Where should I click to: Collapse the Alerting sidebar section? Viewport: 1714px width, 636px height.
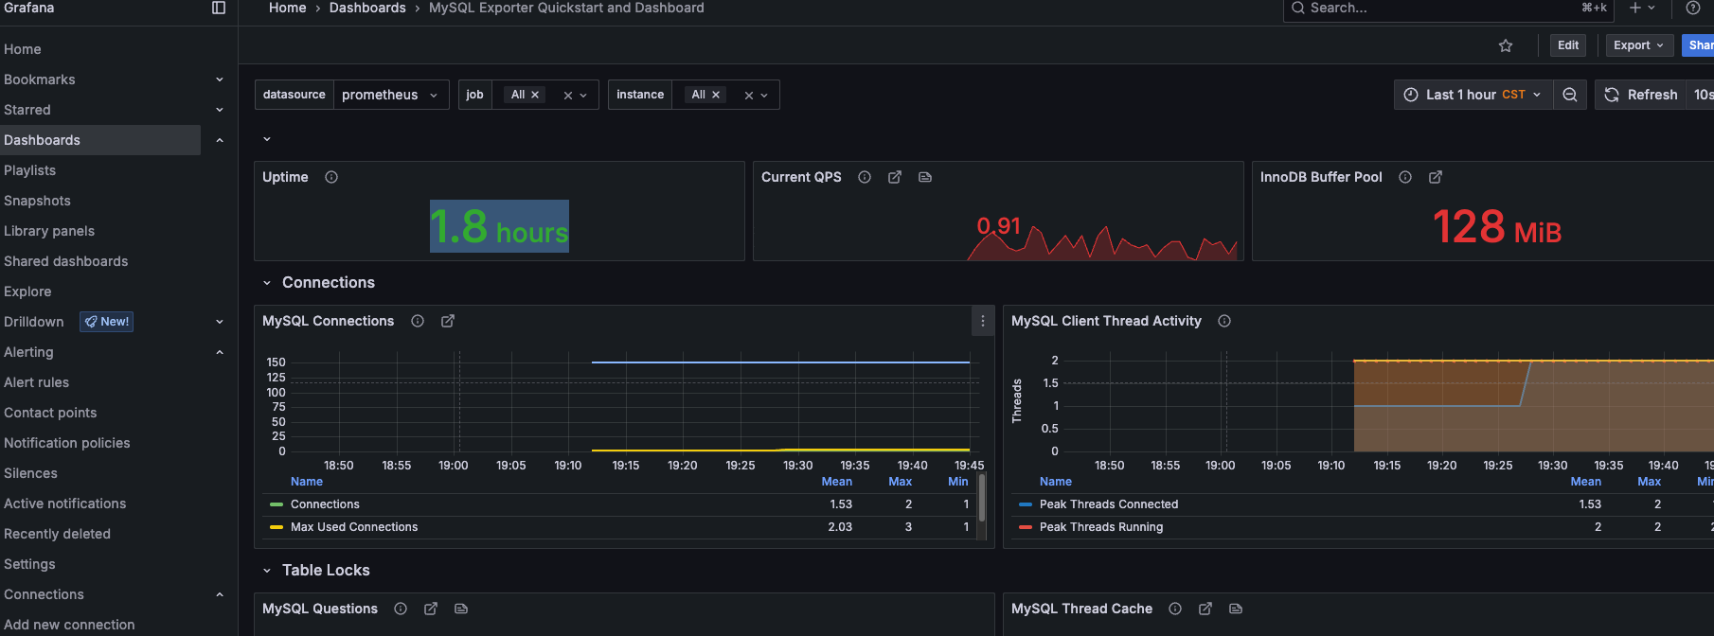[x=220, y=352]
